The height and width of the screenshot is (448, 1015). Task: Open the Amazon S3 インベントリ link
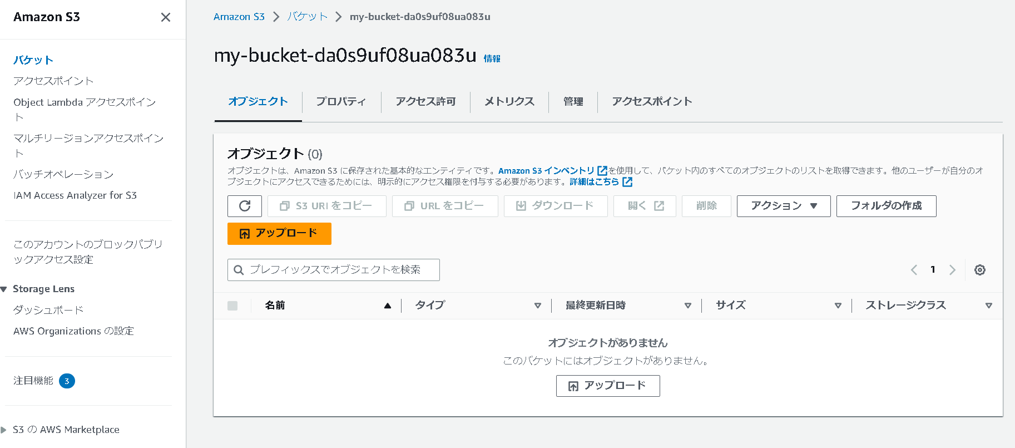coord(546,171)
